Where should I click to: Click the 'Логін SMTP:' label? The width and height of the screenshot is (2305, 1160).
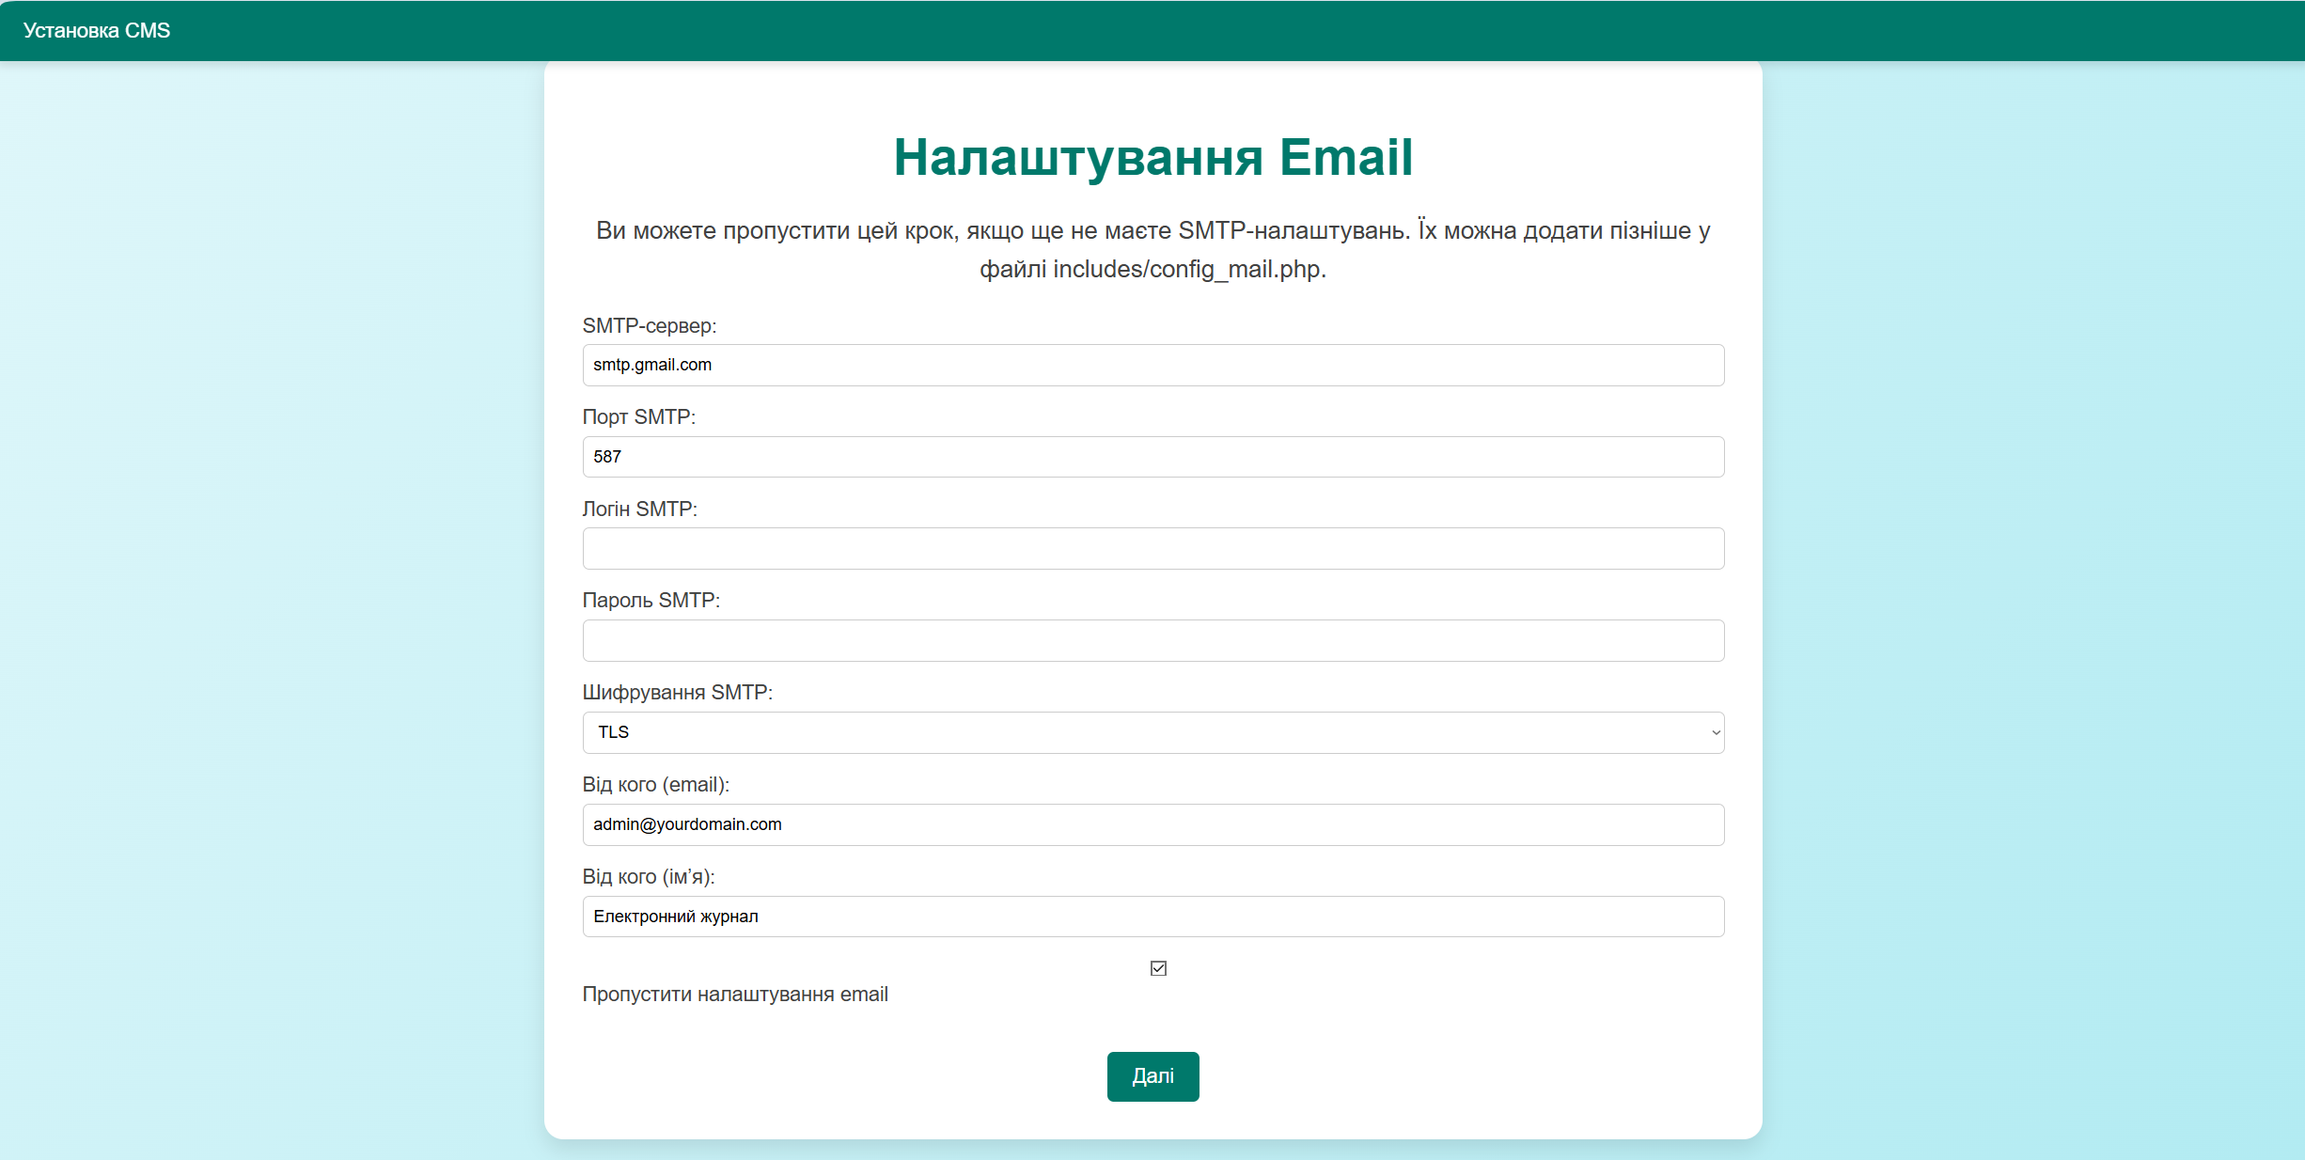coord(639,509)
